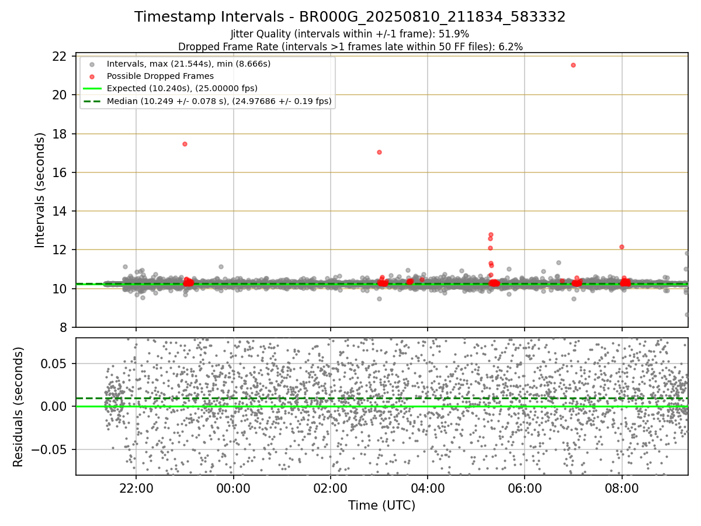
Task: Click the 22:00 x-axis tick label
Action: pos(136,489)
